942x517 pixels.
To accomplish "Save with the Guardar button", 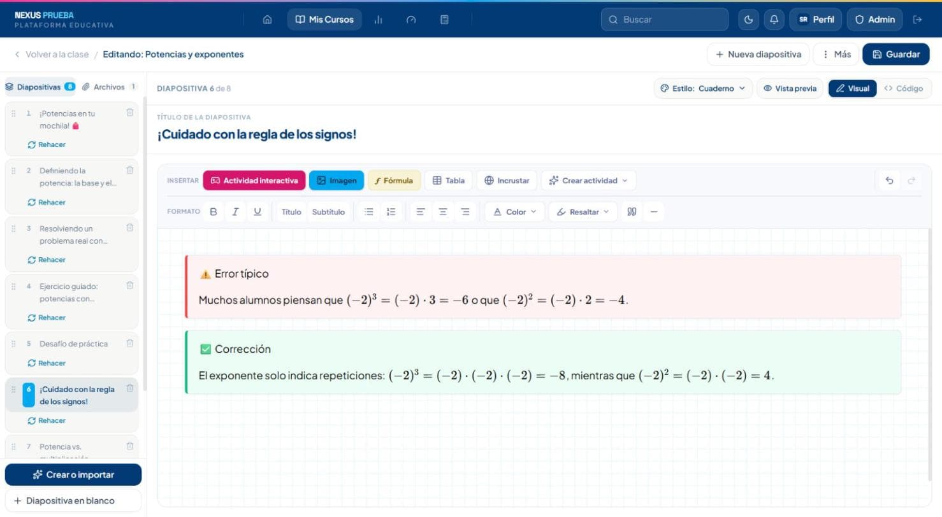I will 896,54.
